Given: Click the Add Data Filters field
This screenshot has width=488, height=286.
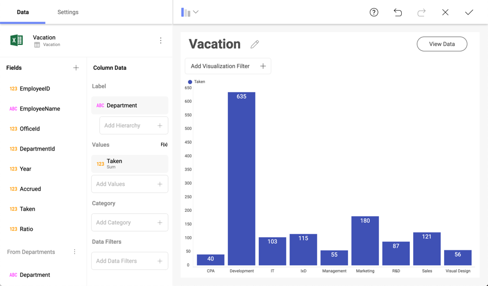Looking at the screenshot, I should (x=130, y=261).
